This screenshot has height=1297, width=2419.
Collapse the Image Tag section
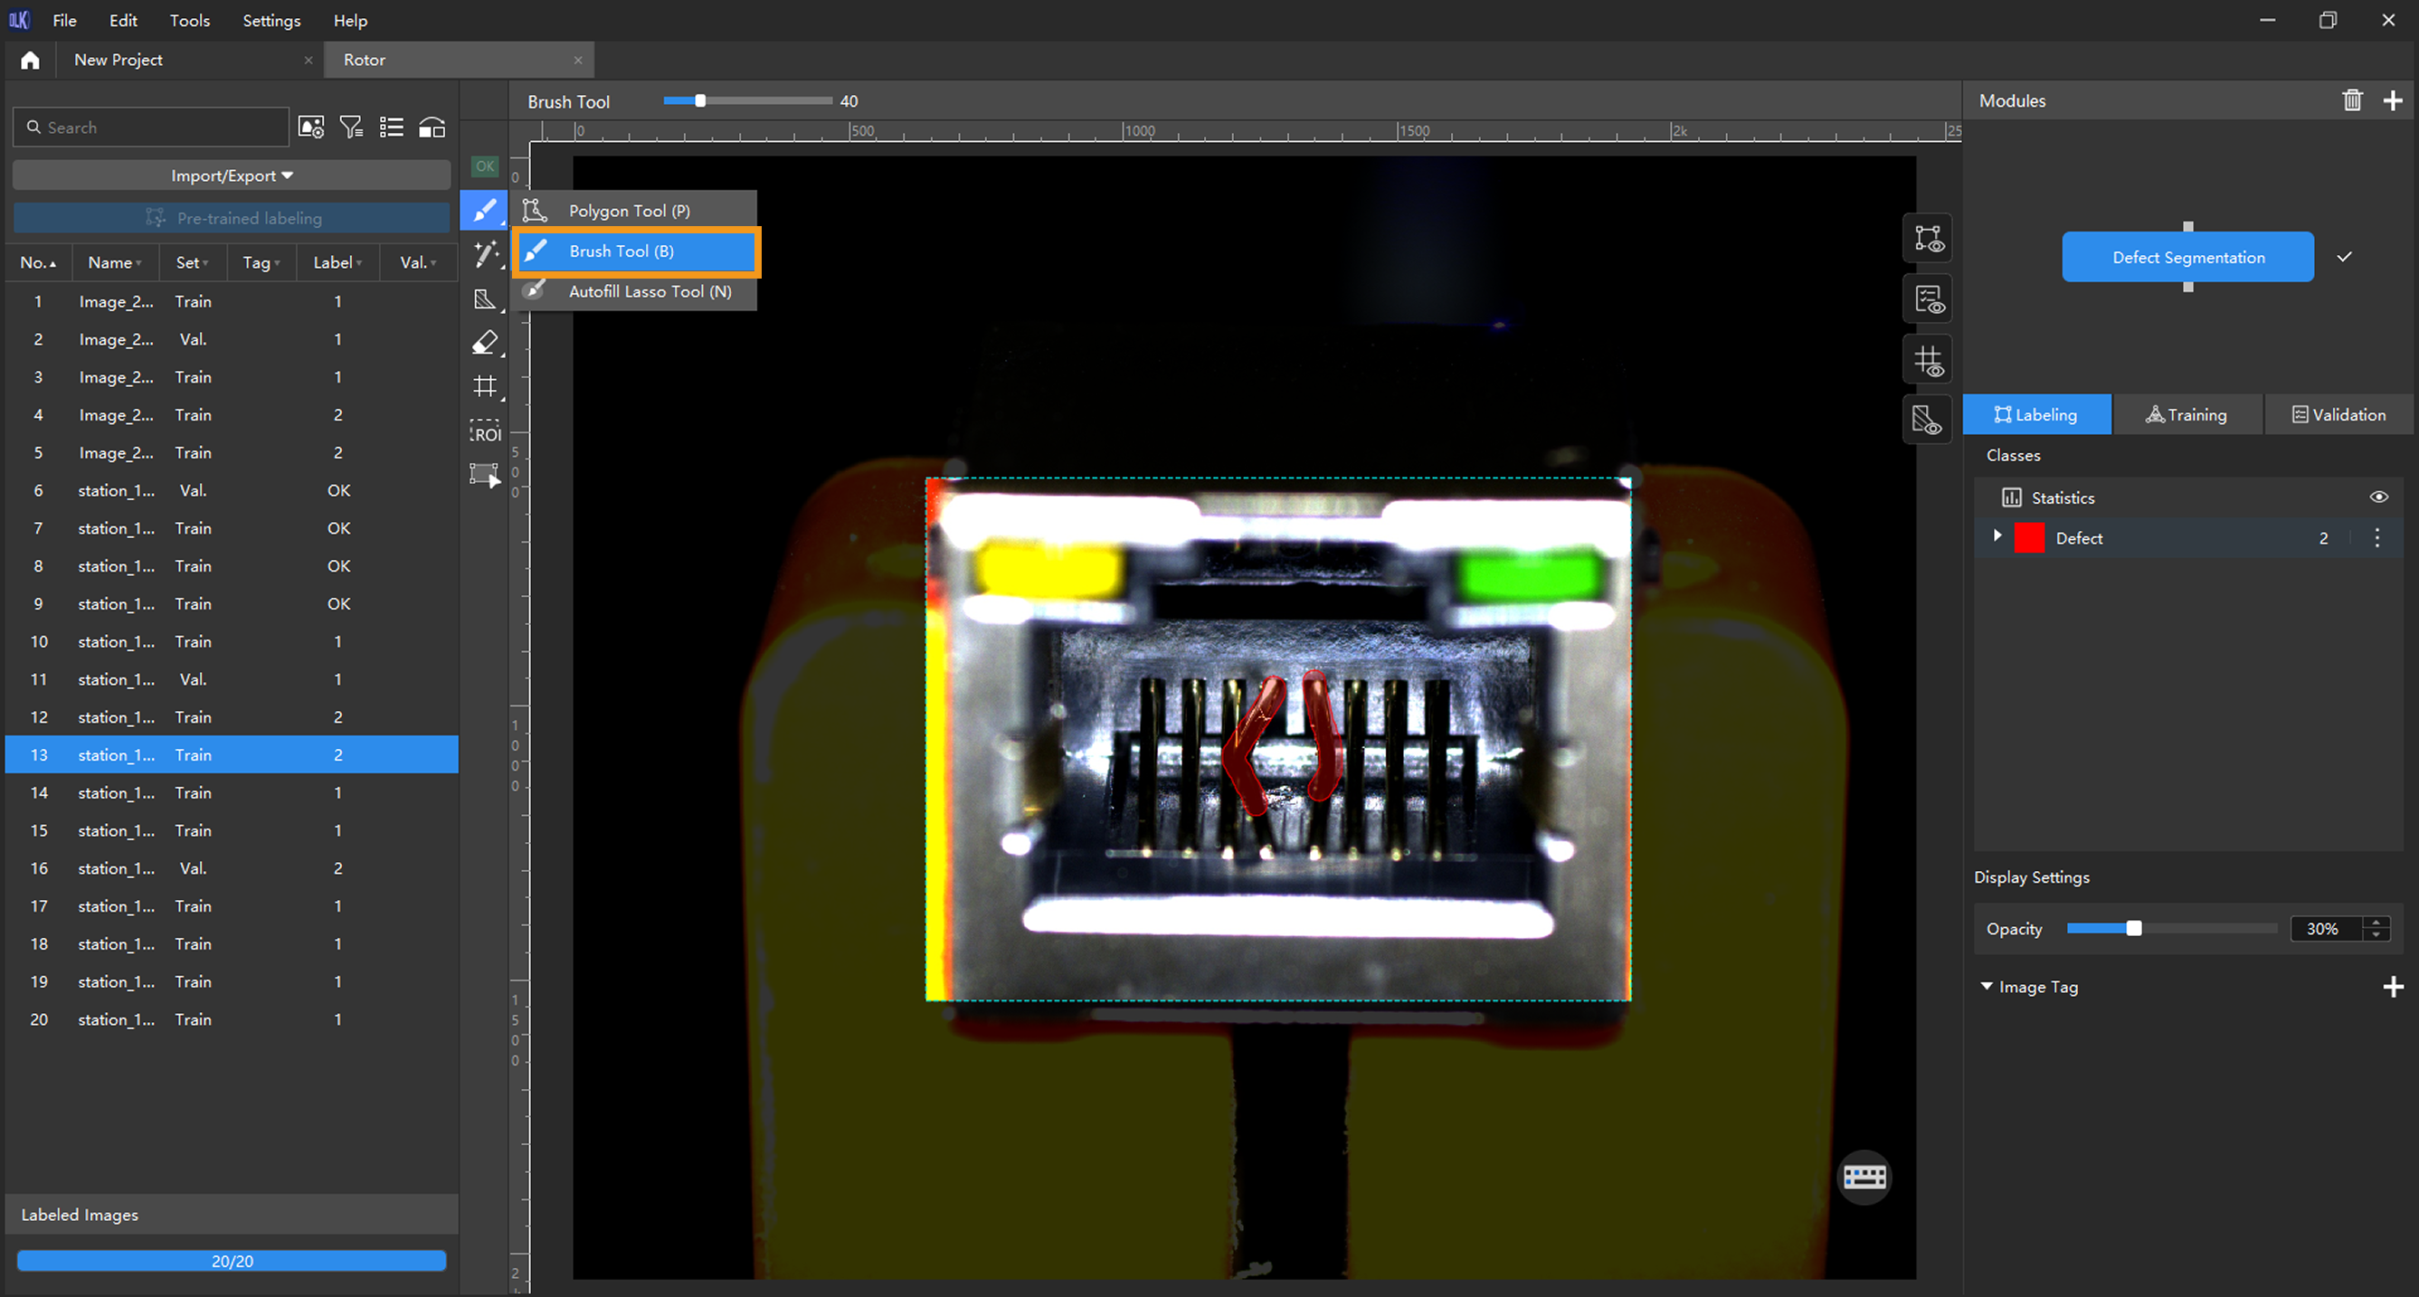coord(1987,986)
